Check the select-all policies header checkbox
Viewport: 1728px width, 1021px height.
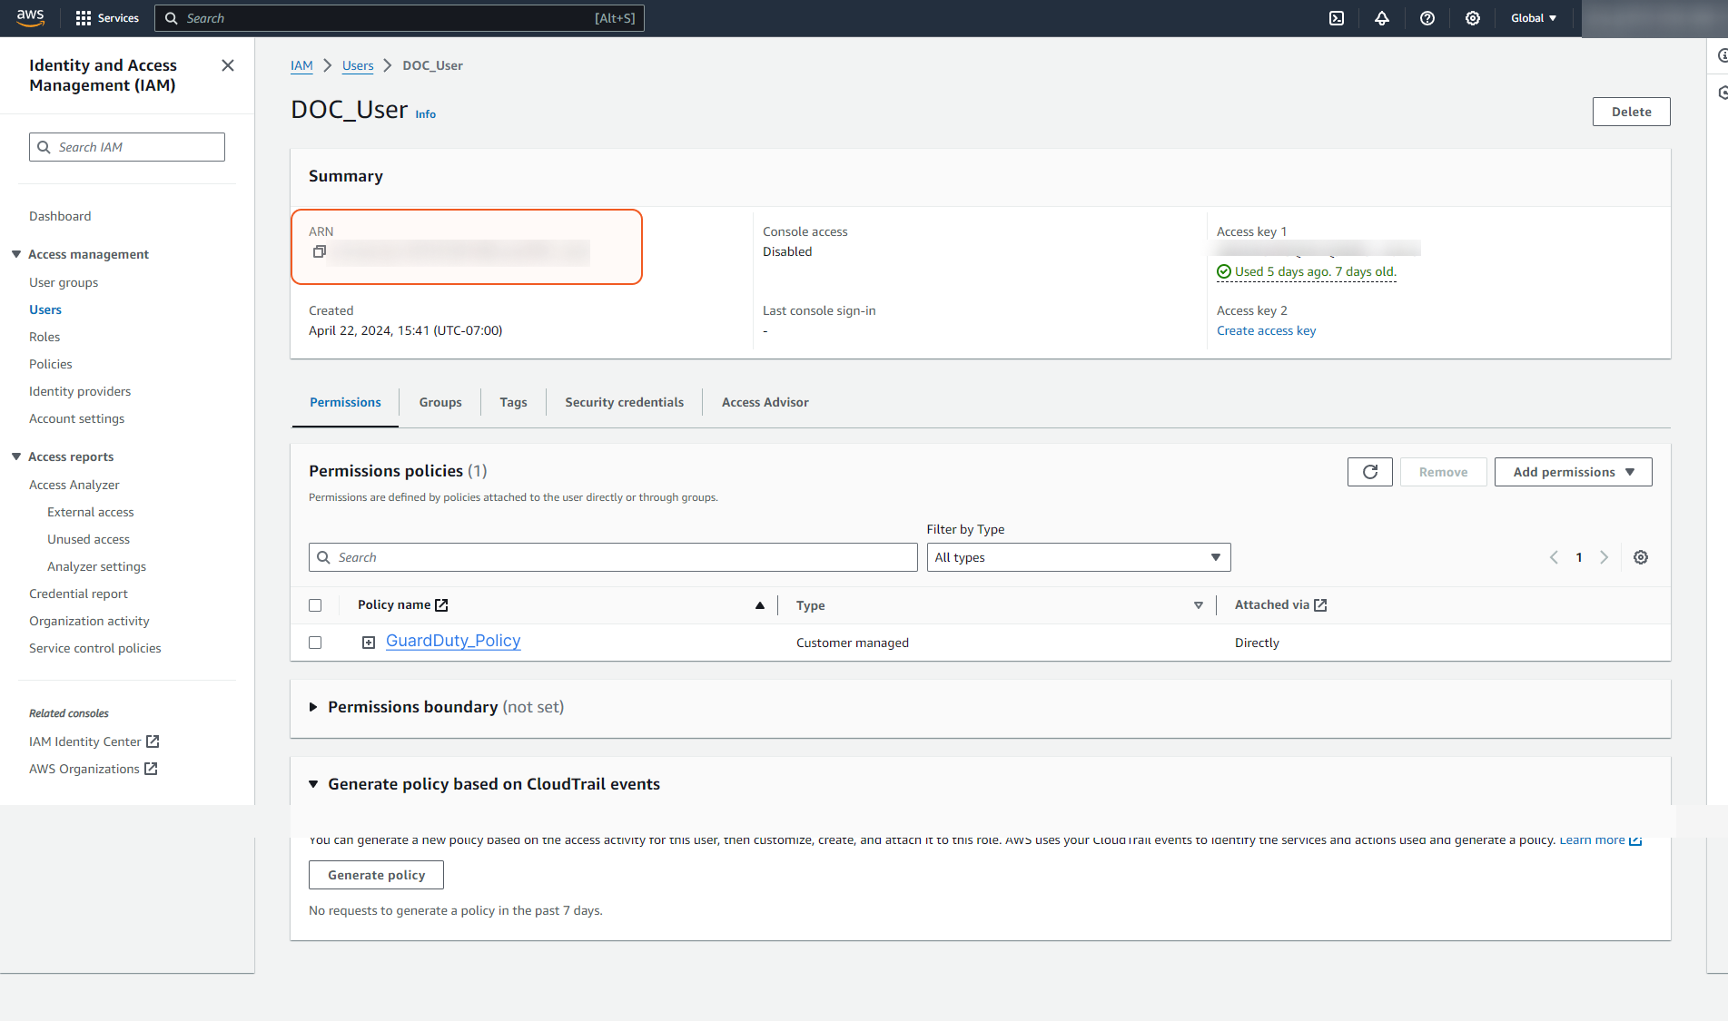(x=315, y=605)
